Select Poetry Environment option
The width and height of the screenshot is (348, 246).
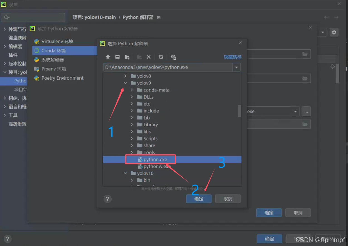click(x=62, y=78)
